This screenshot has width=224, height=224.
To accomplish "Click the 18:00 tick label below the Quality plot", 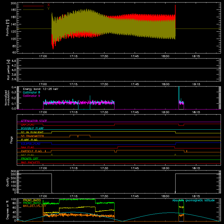I will (x=165, y=196).
